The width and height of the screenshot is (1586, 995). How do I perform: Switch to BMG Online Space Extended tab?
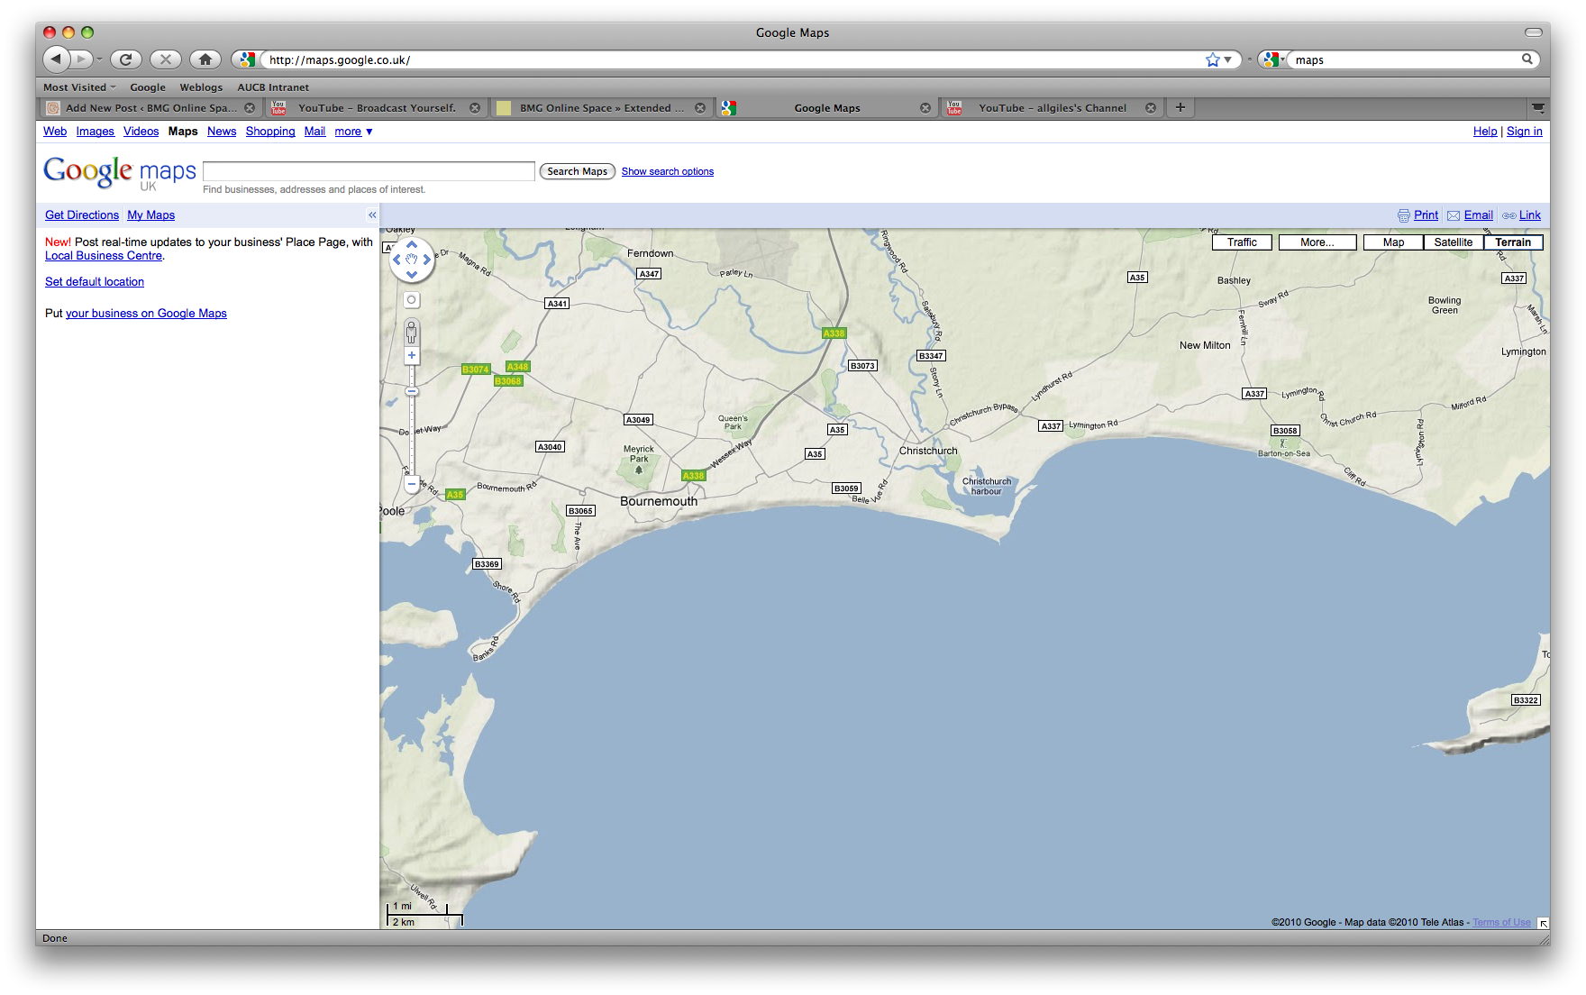(x=601, y=108)
